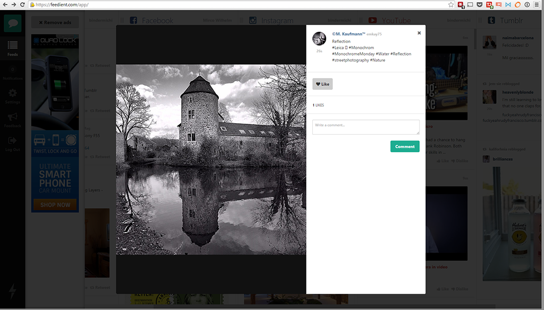
Task: Click the Facebook column title
Action: pyautogui.click(x=157, y=21)
